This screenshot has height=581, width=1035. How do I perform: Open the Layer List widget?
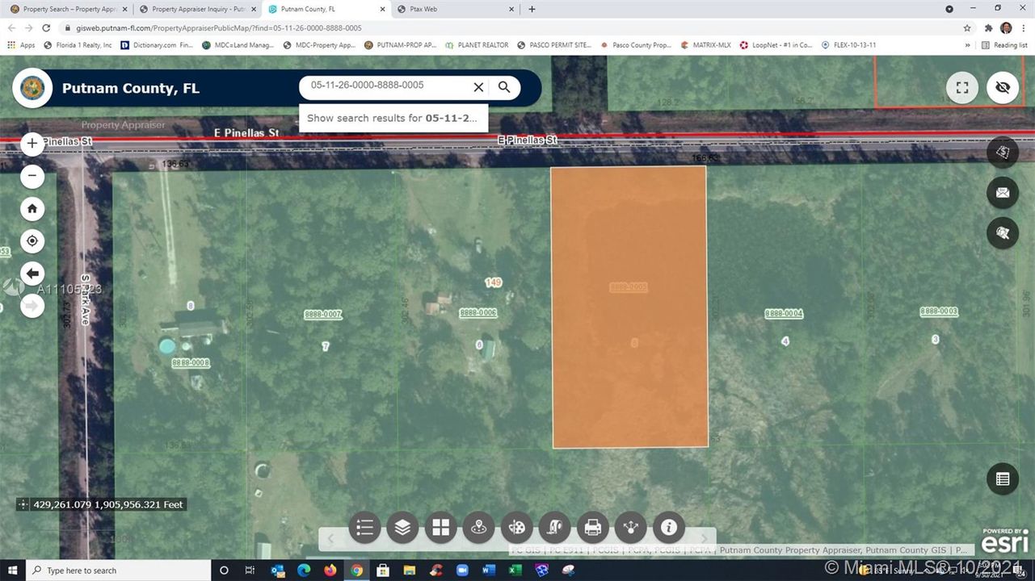pyautogui.click(x=402, y=528)
